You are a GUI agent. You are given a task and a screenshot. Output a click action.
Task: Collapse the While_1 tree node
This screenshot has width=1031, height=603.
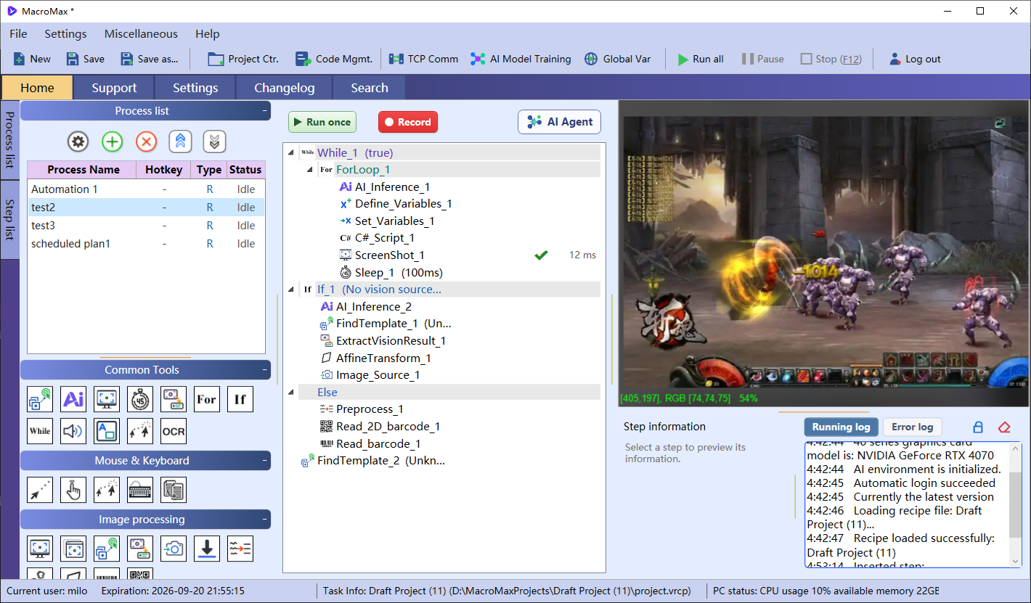click(291, 152)
